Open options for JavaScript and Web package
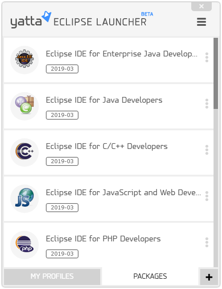The width and height of the screenshot is (222, 289). click(207, 196)
